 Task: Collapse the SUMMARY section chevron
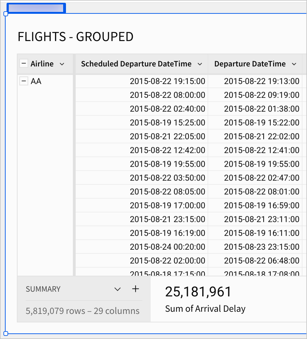pos(118,289)
